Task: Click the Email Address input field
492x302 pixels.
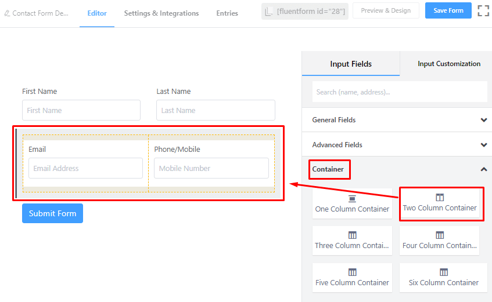Action: [85, 168]
